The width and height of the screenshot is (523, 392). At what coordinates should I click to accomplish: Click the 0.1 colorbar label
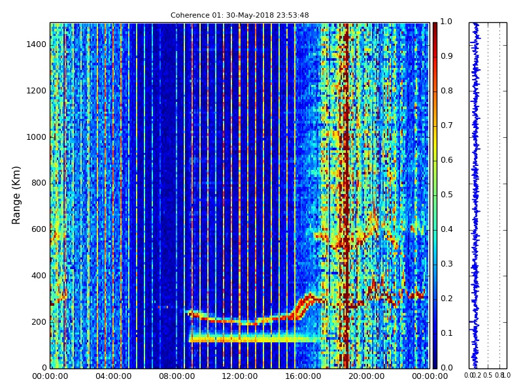[x=447, y=333]
